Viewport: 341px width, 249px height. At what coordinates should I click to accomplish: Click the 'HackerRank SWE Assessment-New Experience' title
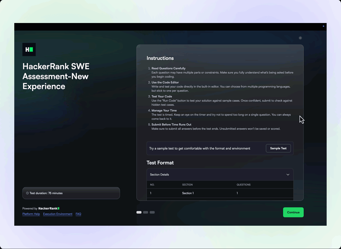click(56, 76)
